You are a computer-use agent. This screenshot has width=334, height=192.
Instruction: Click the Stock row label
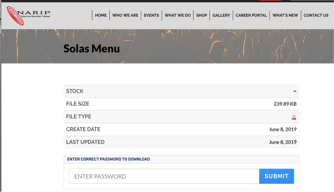pyautogui.click(x=75, y=91)
